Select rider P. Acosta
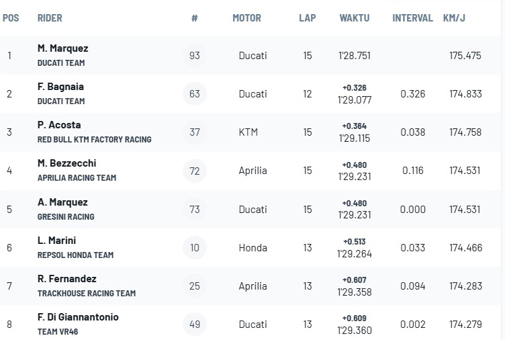505x340 pixels. coord(59,125)
